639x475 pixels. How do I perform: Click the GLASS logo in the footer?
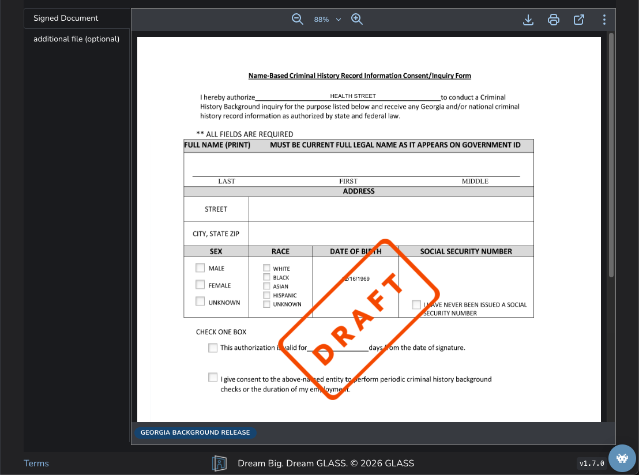(x=219, y=463)
